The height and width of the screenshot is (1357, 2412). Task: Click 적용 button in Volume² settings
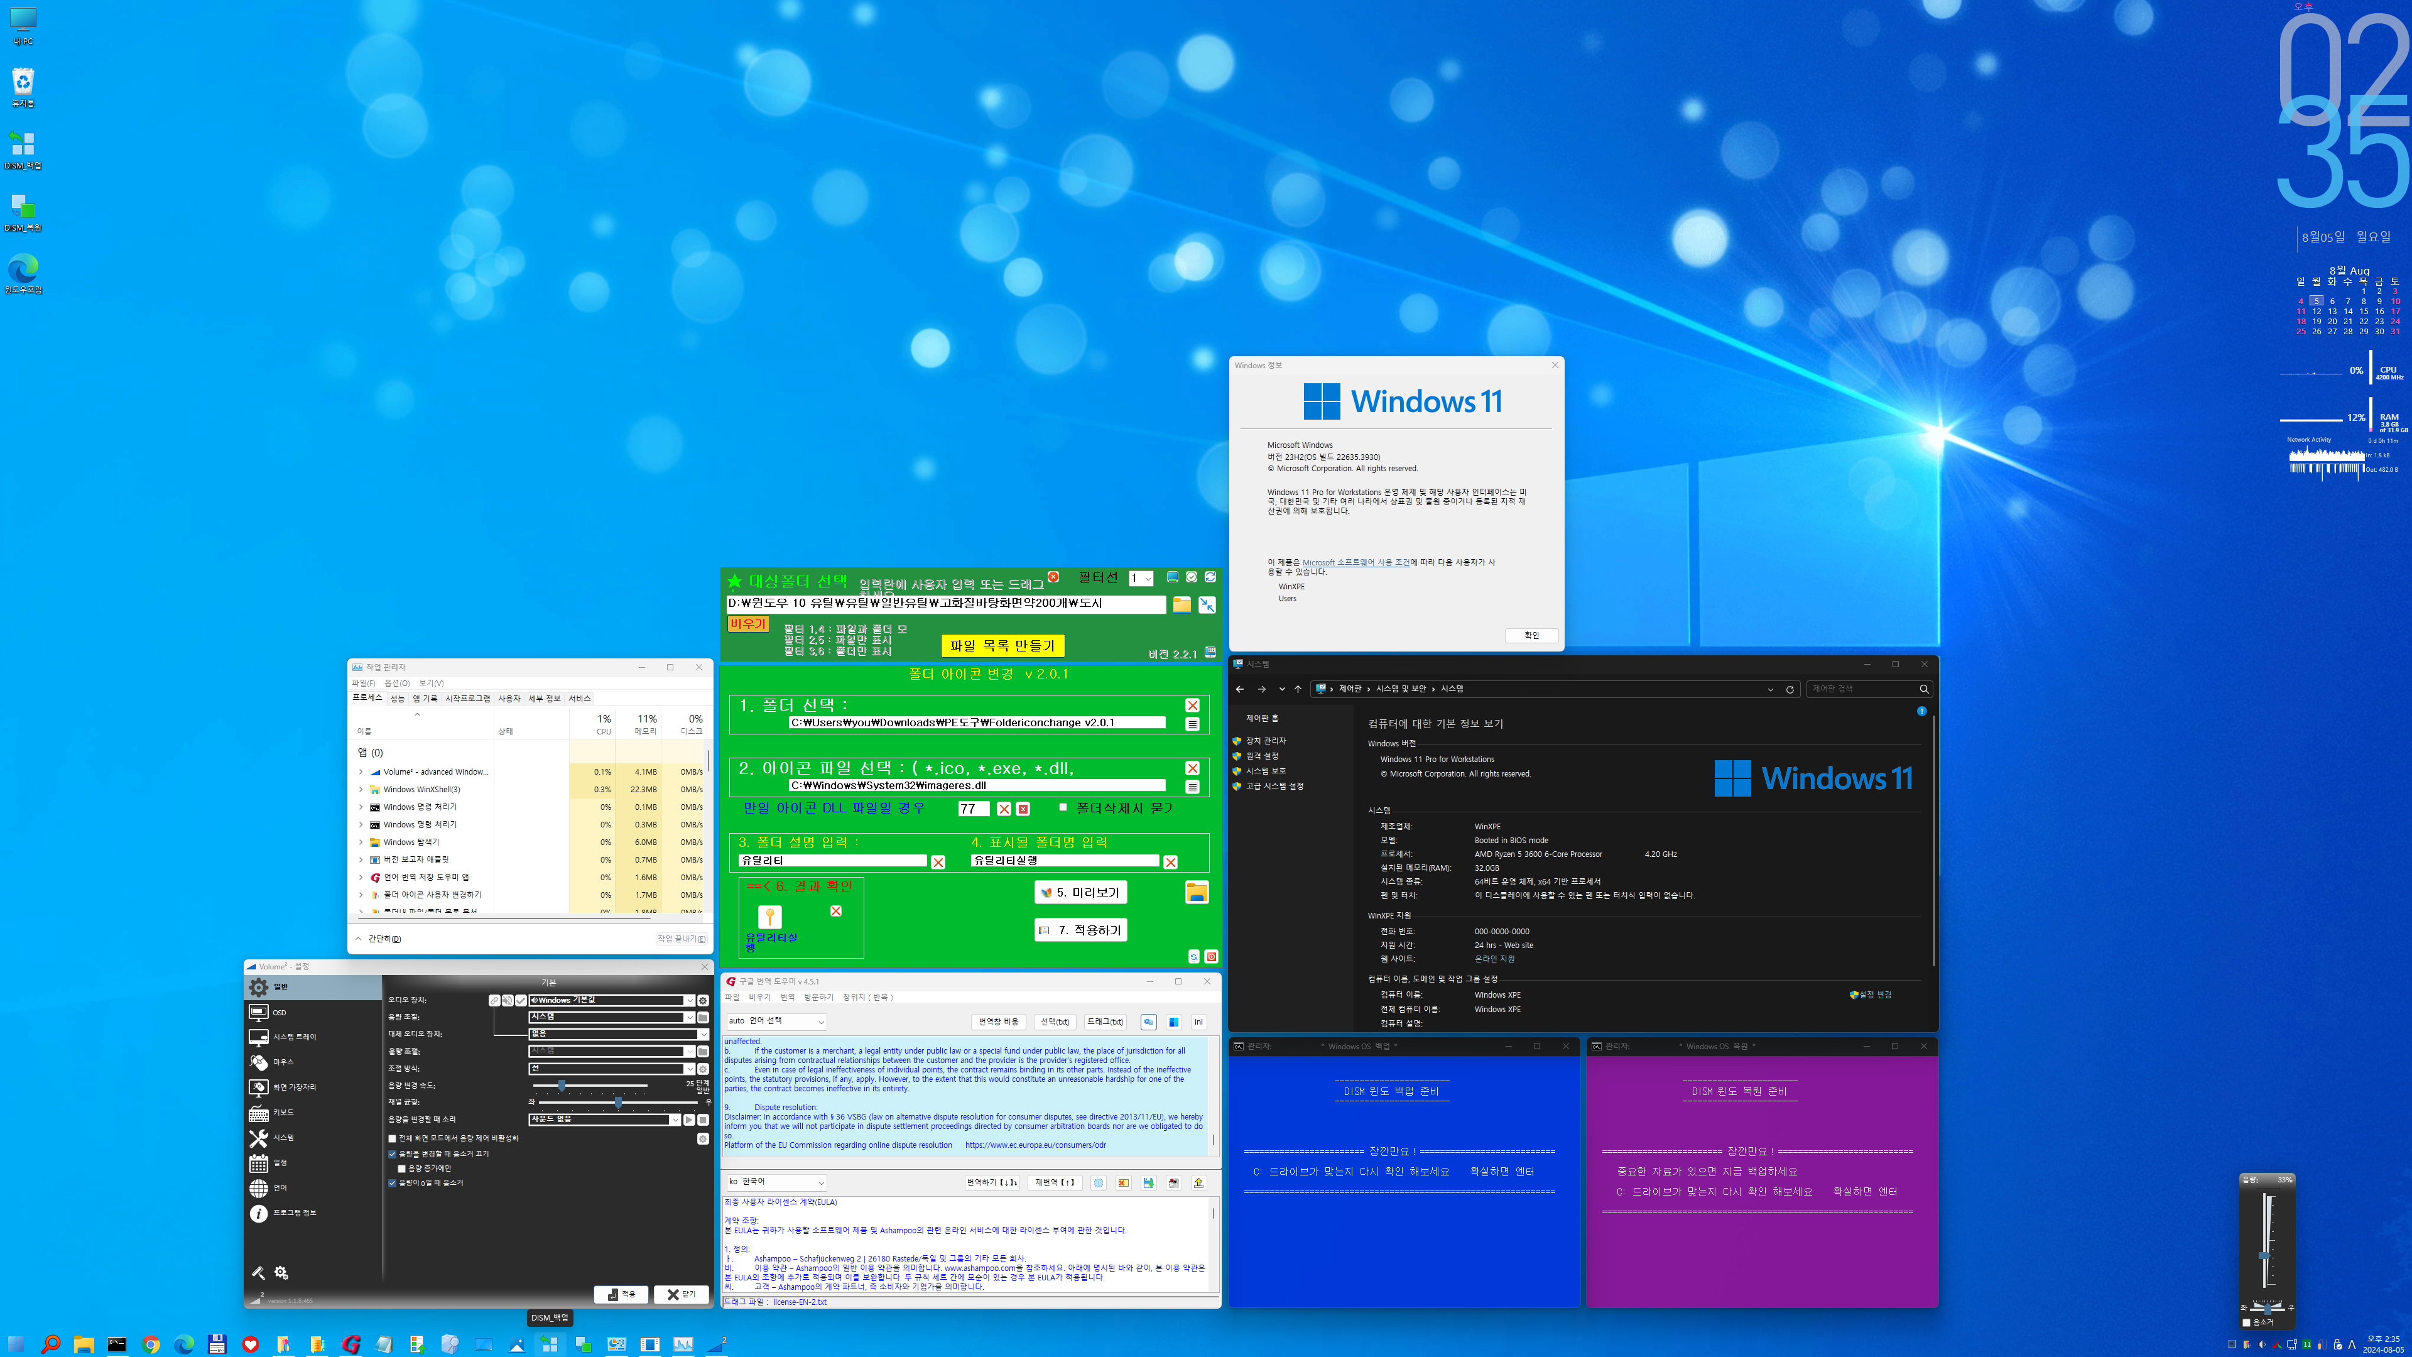622,1294
